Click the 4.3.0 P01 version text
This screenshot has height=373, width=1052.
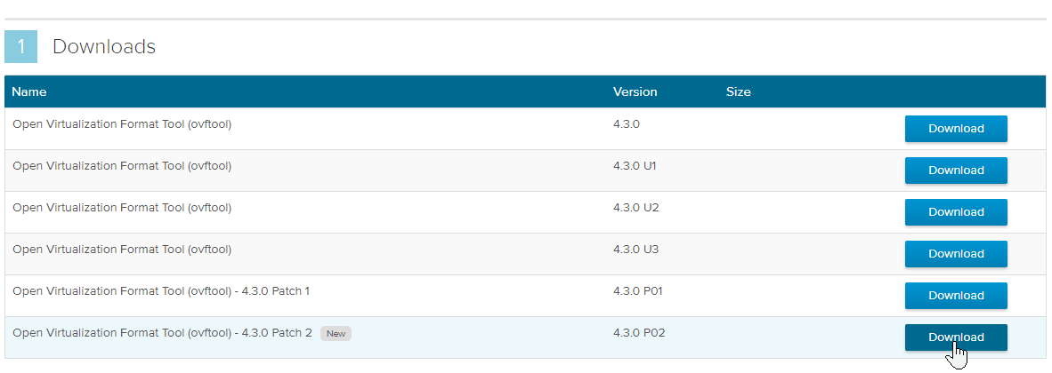point(638,291)
